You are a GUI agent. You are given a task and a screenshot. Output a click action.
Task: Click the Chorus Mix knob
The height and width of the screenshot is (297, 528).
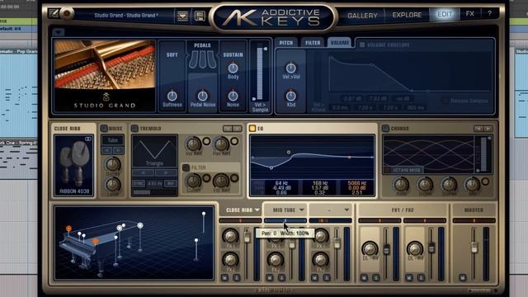[472, 184]
